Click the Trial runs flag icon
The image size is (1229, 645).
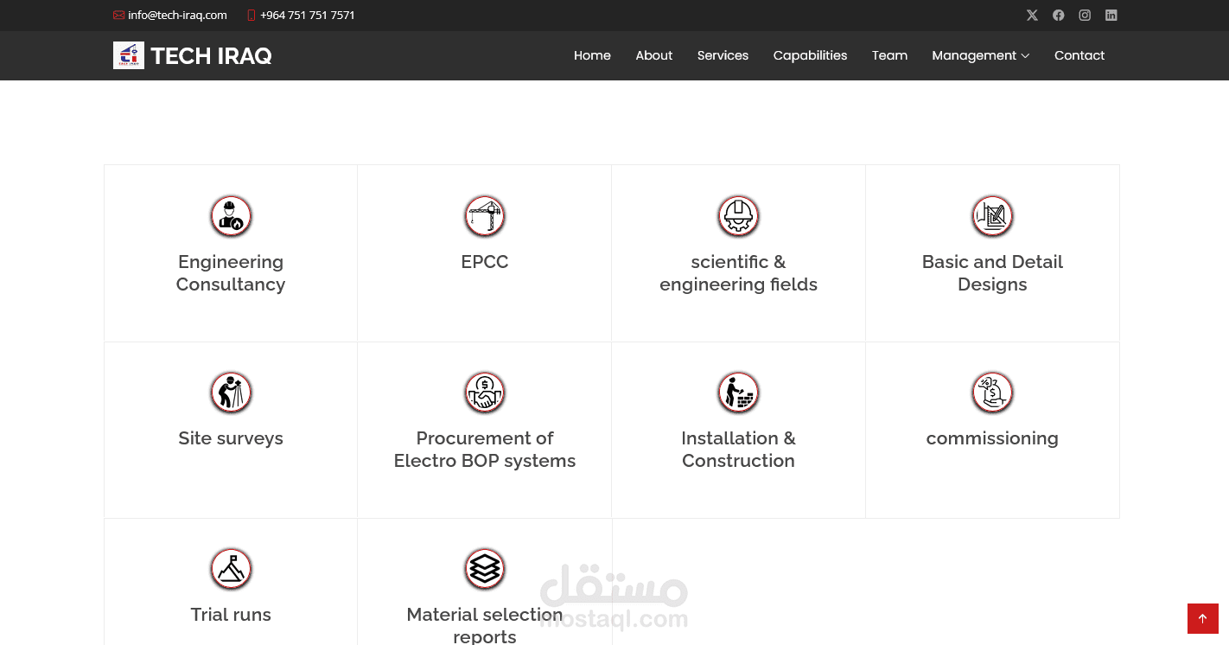tap(231, 569)
